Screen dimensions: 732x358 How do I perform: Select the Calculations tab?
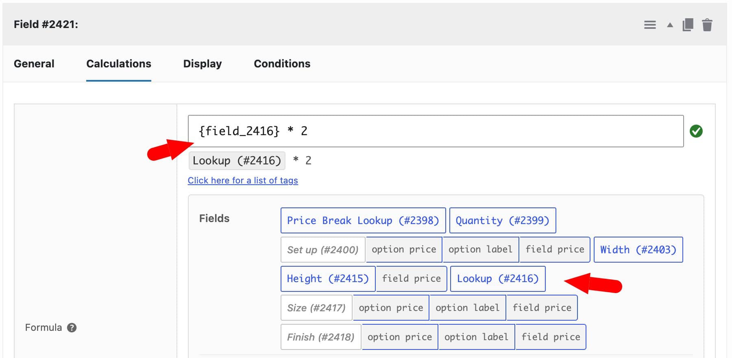pos(119,64)
